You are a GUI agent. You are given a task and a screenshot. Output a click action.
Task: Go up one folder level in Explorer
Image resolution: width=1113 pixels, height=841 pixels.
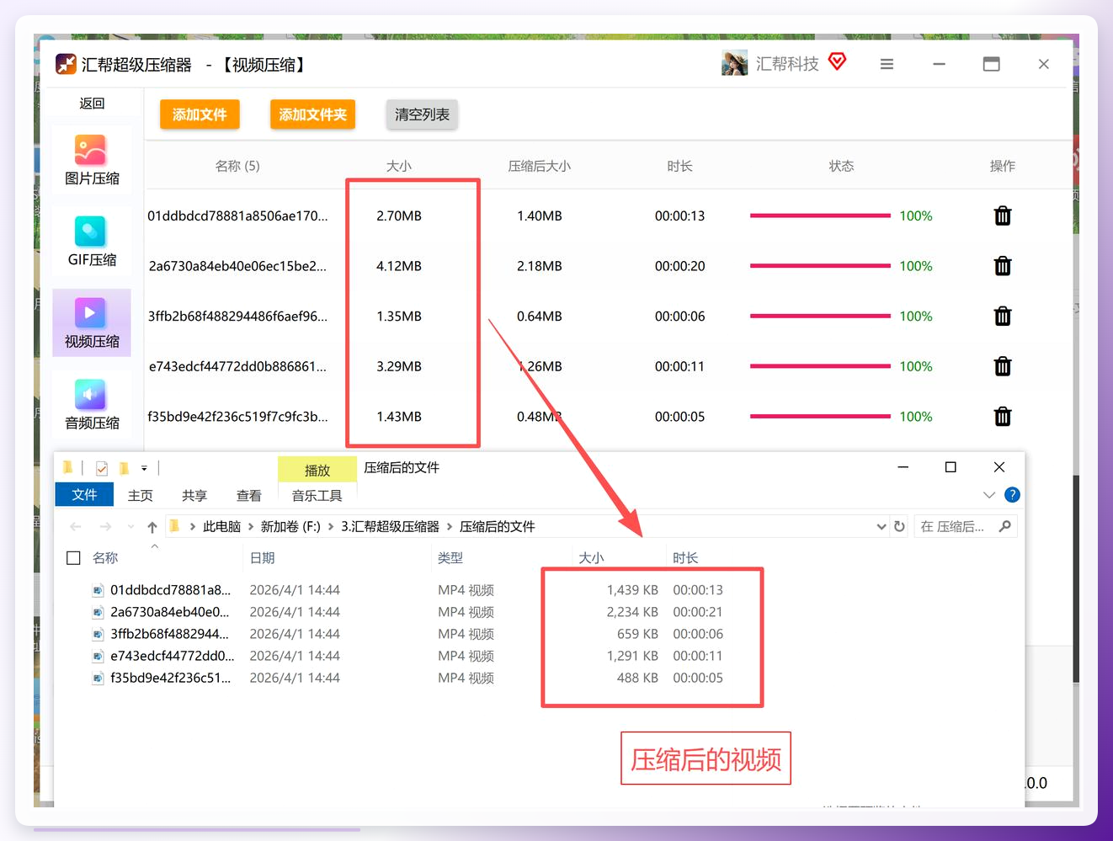tap(152, 527)
